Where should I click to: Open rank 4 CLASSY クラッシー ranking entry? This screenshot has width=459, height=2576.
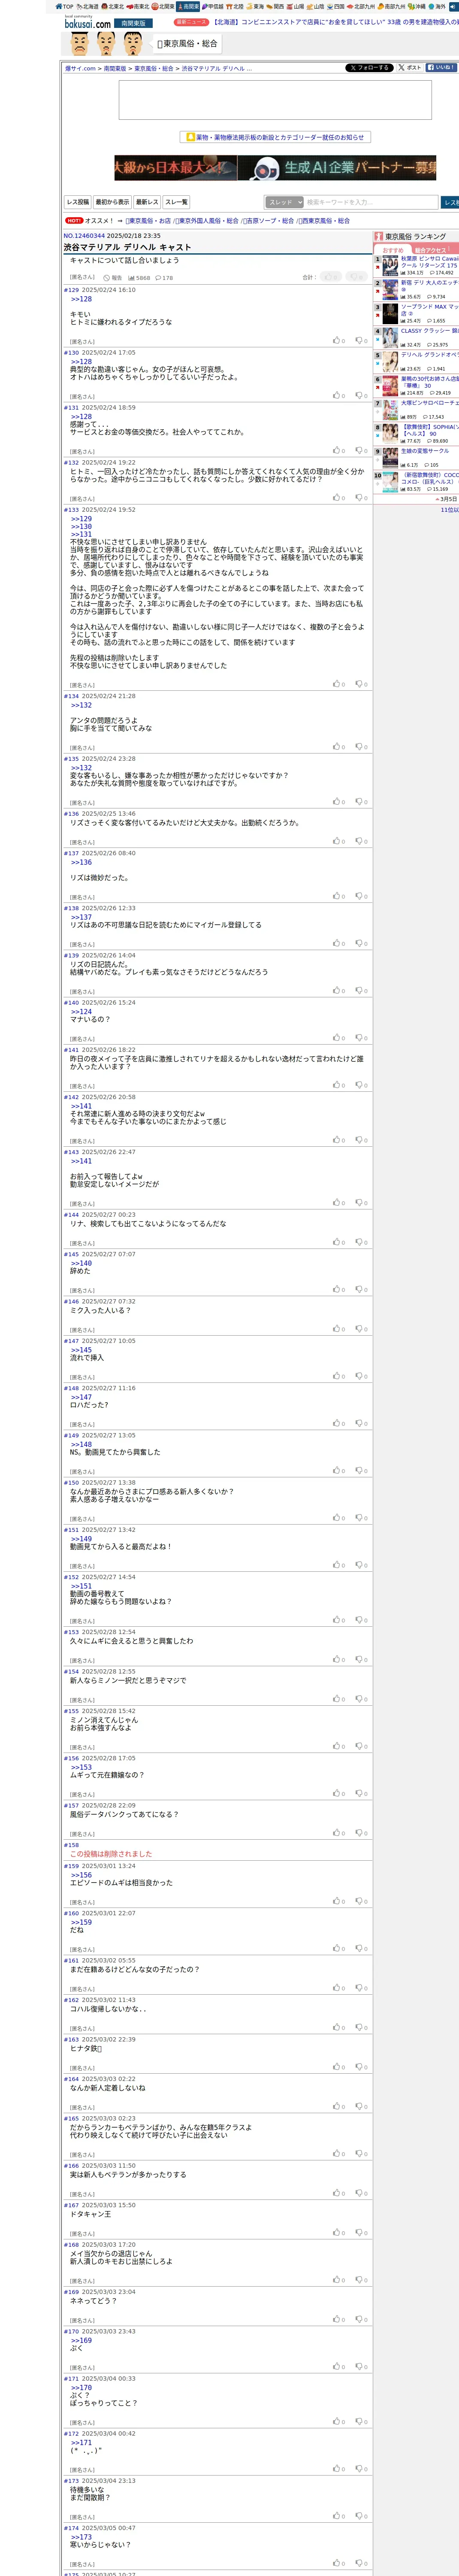429,331
